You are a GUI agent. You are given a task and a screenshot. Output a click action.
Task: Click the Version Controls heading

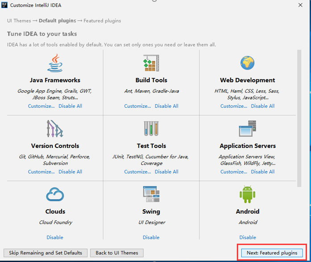[55, 146]
